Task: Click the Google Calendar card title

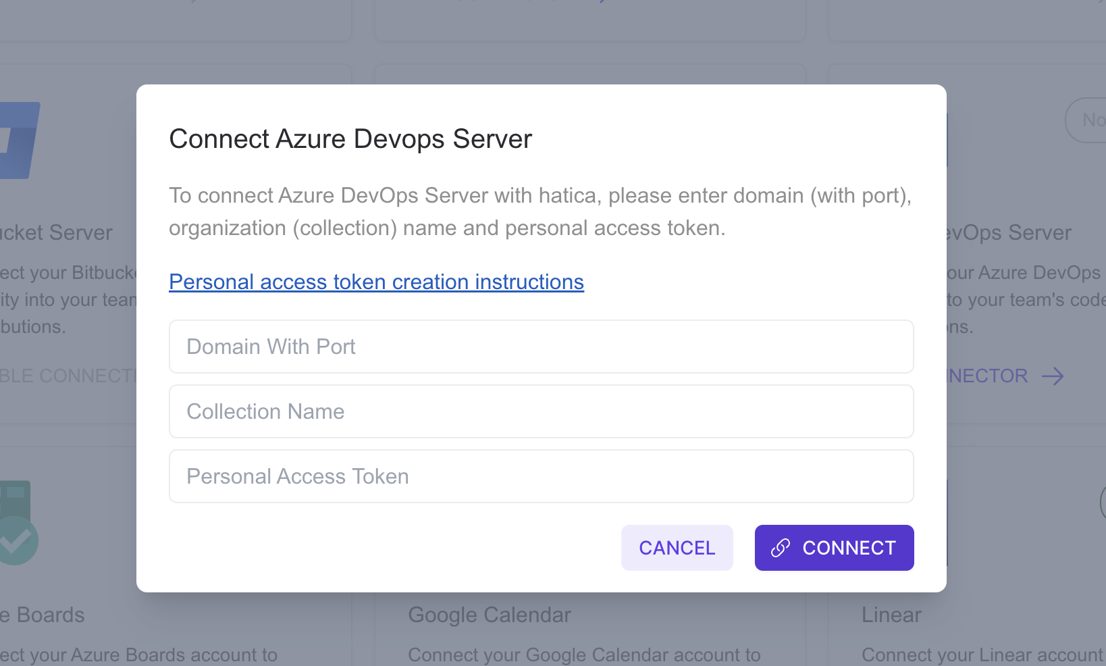Action: (x=490, y=615)
